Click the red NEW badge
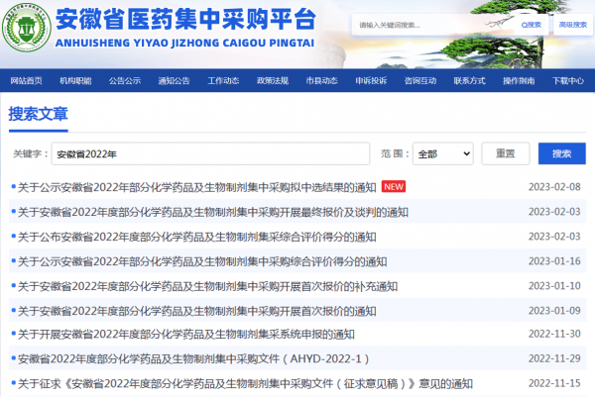Screen dimensions: 595x397 tap(394, 187)
